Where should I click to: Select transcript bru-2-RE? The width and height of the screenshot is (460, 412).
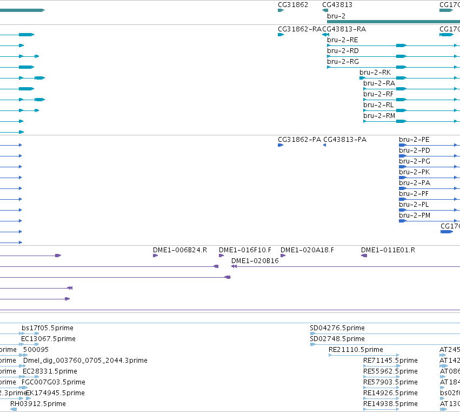click(x=342, y=40)
